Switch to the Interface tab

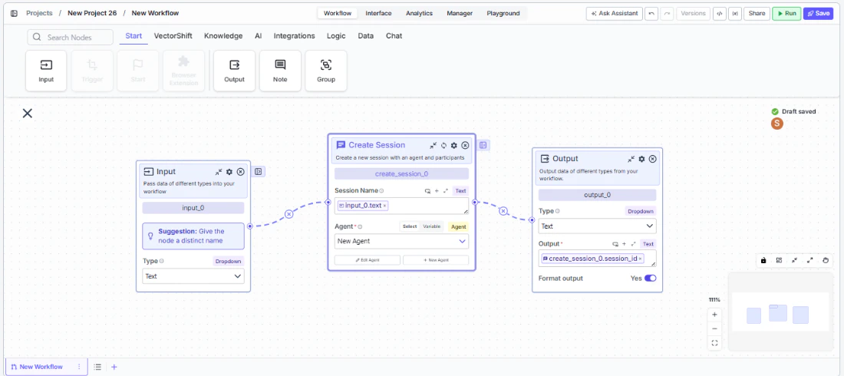tap(378, 14)
